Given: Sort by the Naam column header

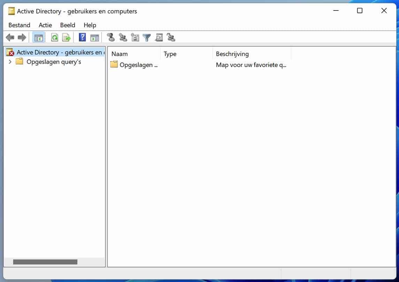Looking at the screenshot, I should pos(120,54).
